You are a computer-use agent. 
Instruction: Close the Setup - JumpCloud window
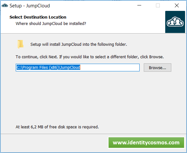[x=177, y=5]
